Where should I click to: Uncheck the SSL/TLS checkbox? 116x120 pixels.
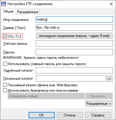click(5, 36)
